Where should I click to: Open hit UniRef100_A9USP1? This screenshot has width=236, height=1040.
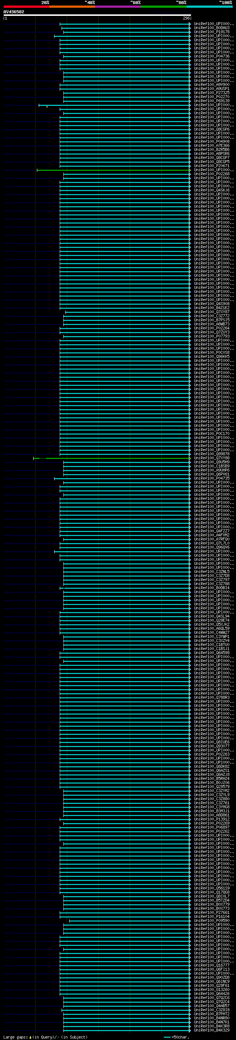[212, 89]
